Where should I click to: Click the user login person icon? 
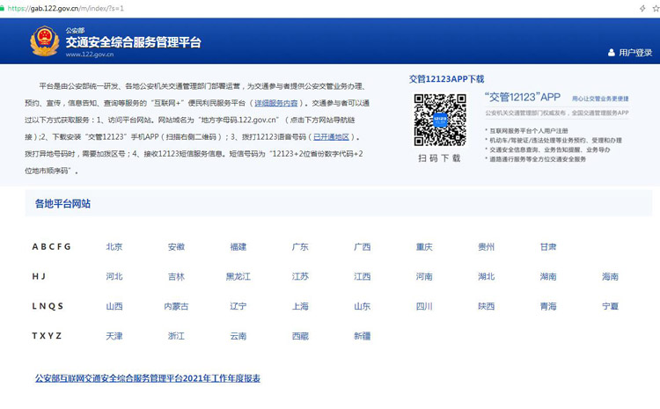point(612,53)
